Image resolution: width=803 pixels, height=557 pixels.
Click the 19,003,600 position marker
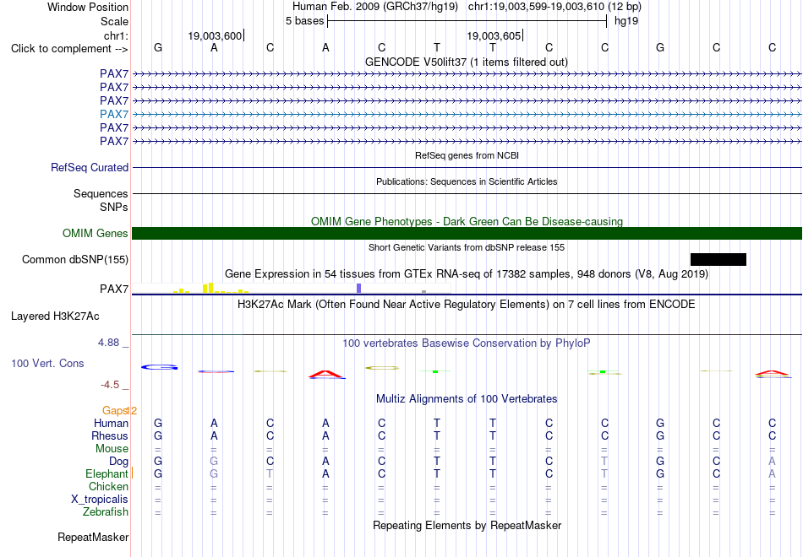(x=215, y=35)
